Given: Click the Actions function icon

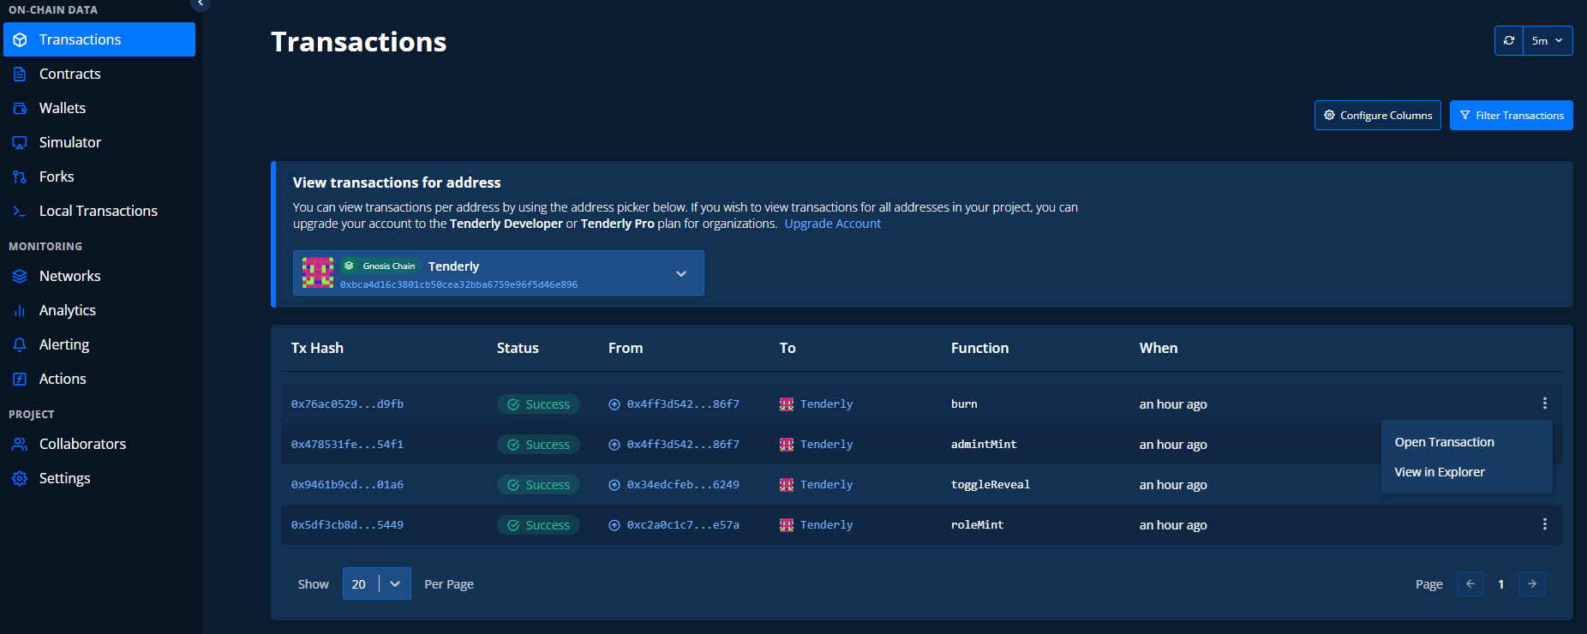Looking at the screenshot, I should tap(20, 379).
